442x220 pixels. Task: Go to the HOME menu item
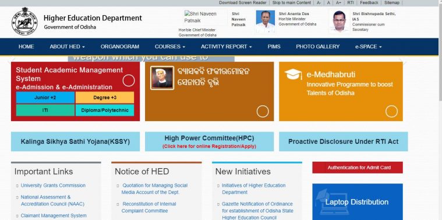pyautogui.click(x=26, y=47)
